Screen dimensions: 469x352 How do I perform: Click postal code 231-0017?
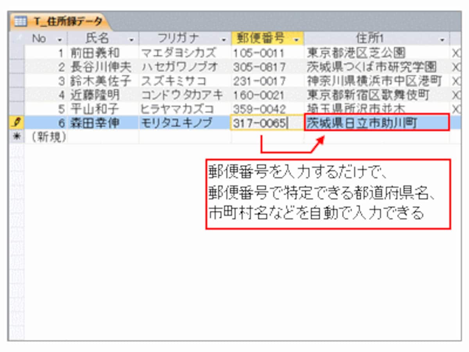point(267,81)
